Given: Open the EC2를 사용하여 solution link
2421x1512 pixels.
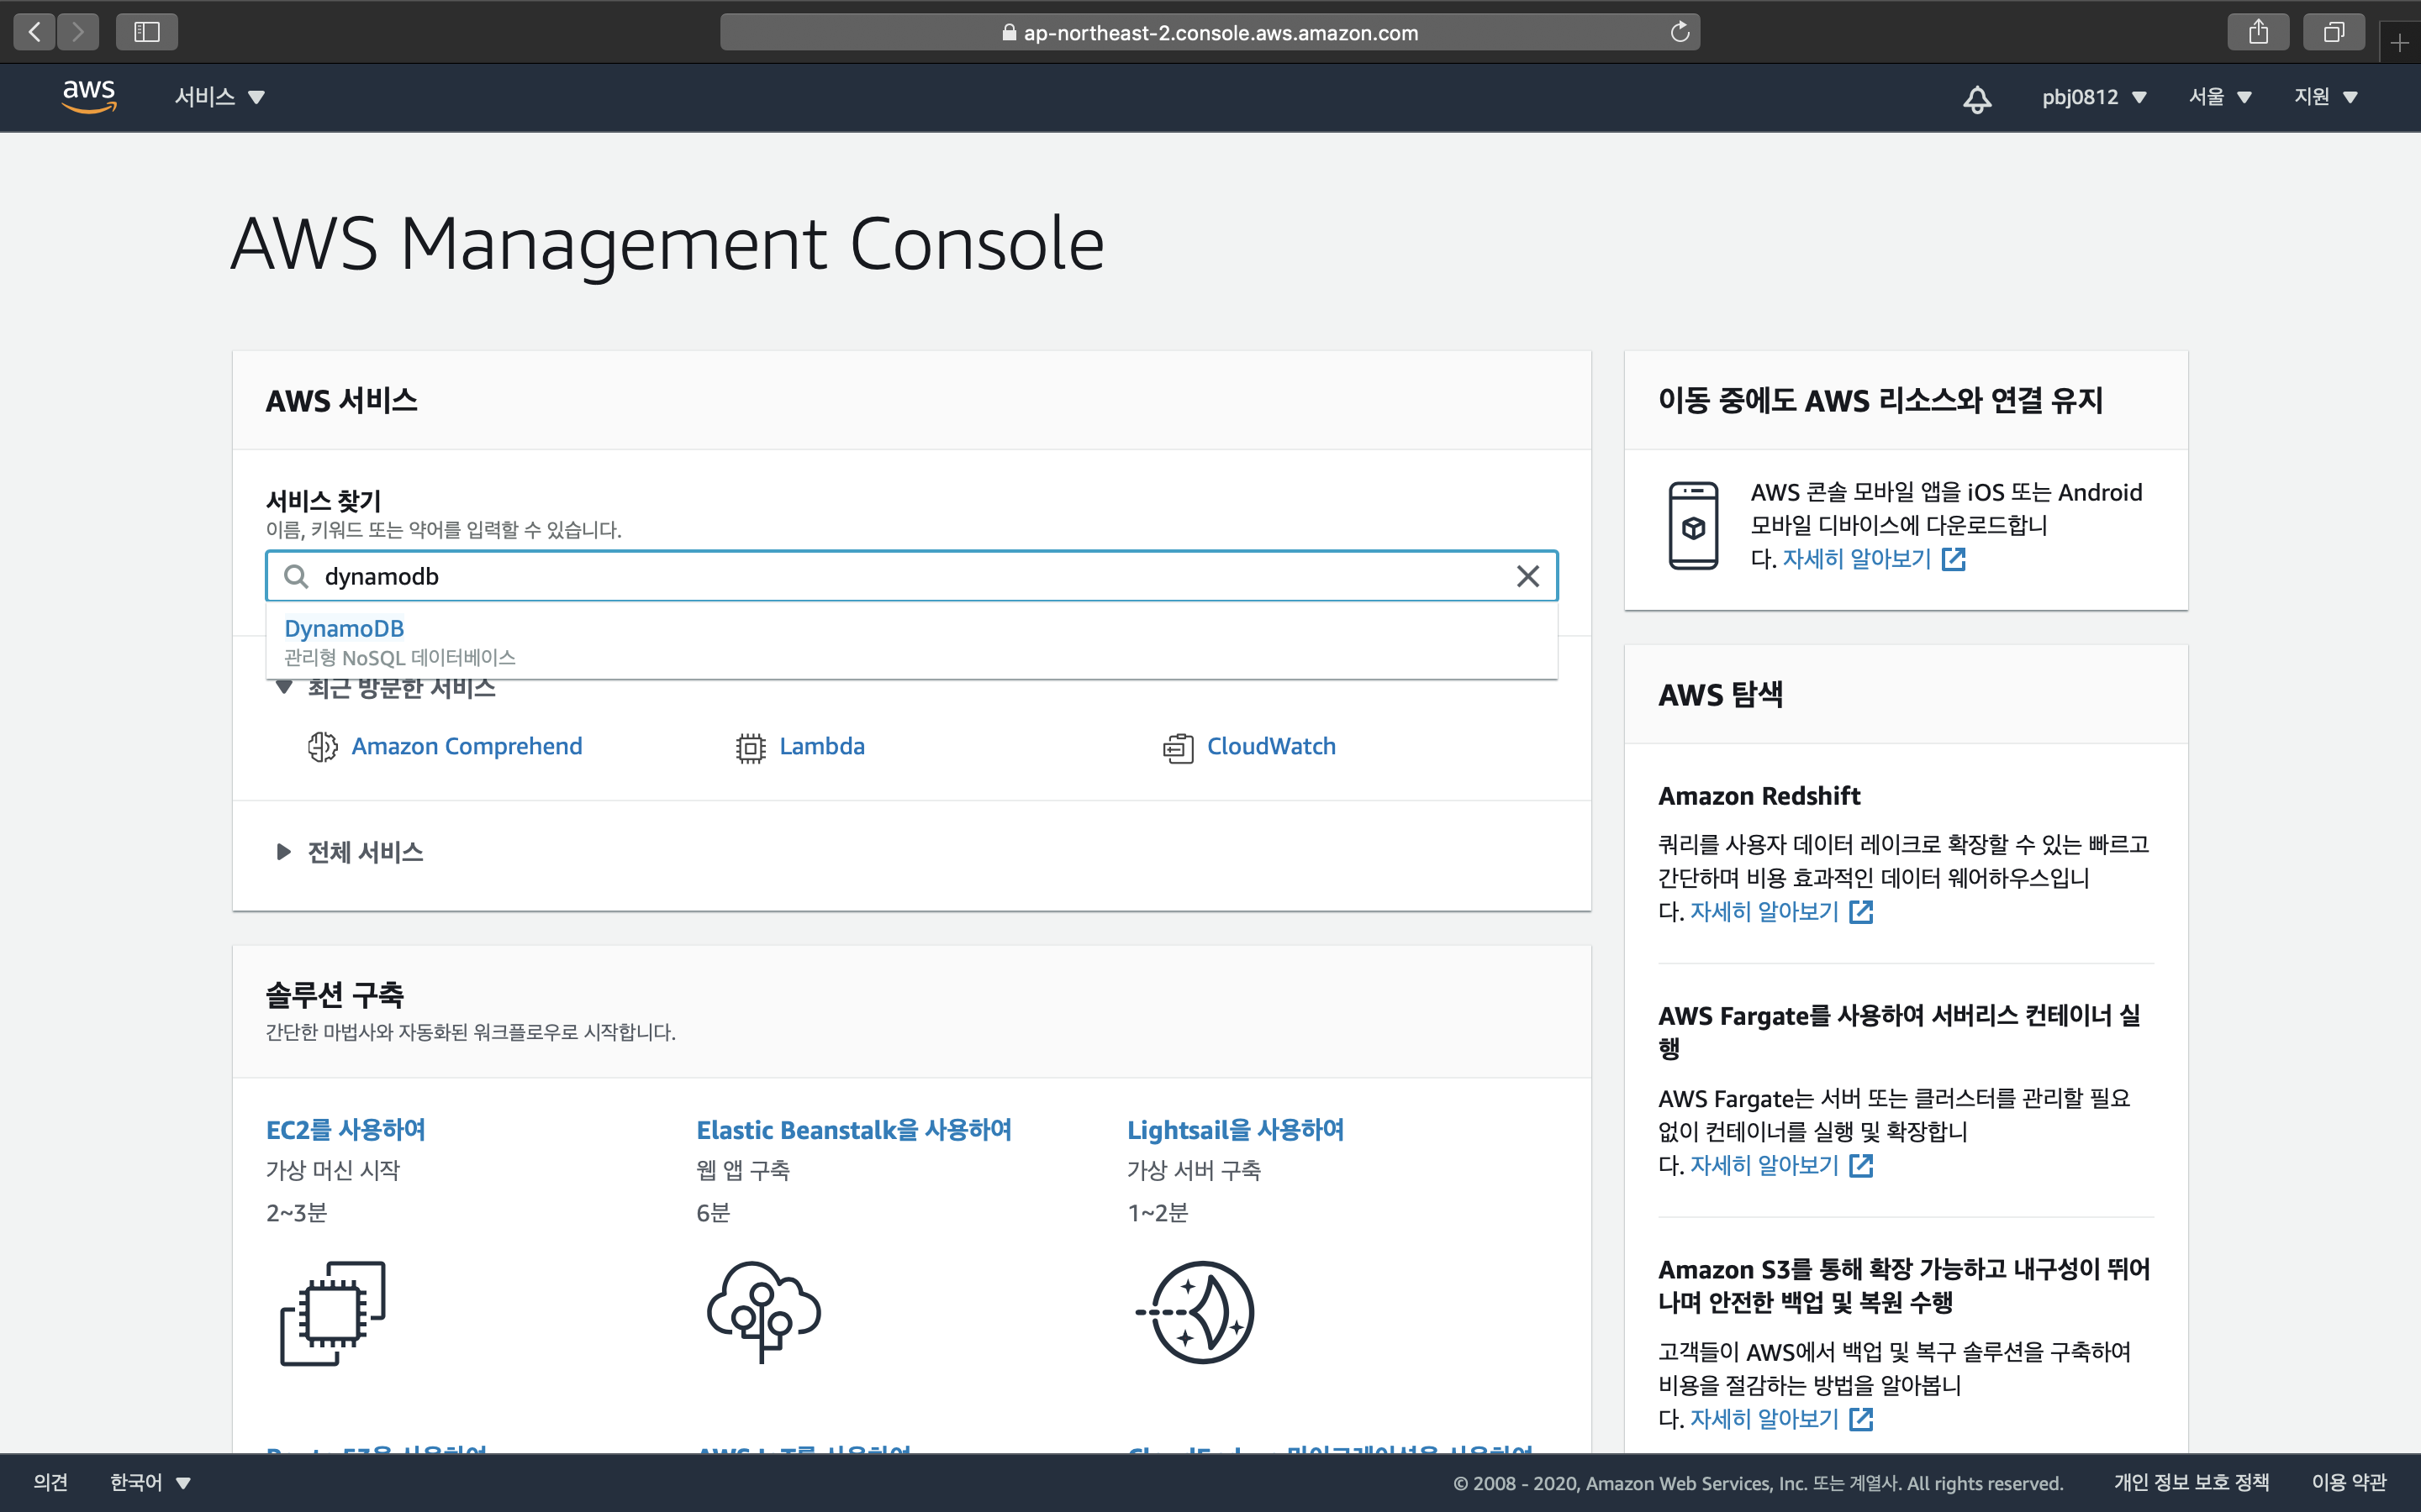Looking at the screenshot, I should 345,1130.
